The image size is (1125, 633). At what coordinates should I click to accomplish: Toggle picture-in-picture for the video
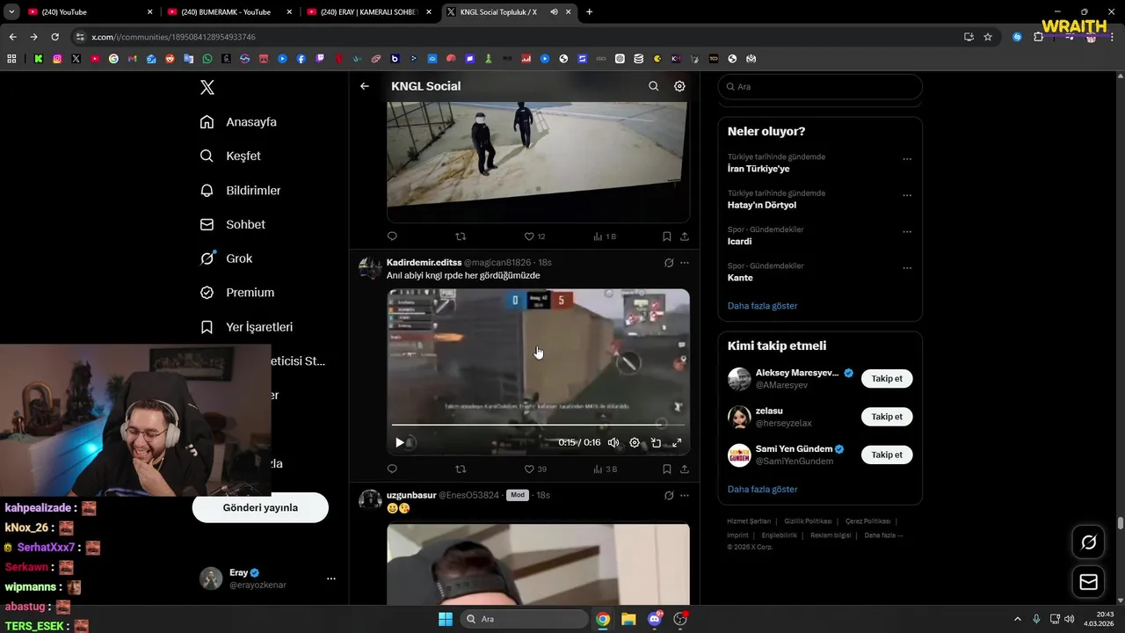tap(656, 443)
